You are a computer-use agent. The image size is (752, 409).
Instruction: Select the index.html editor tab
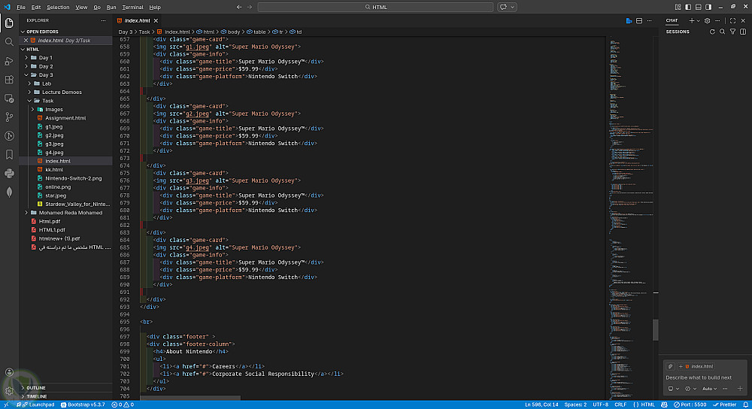[137, 20]
